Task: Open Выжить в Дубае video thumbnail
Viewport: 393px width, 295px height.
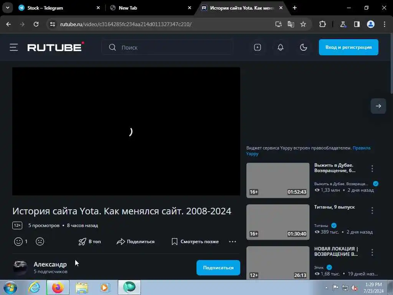Action: coord(278,181)
